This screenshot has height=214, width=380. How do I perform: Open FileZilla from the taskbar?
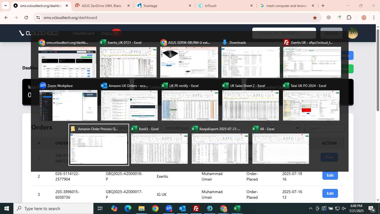196,208
